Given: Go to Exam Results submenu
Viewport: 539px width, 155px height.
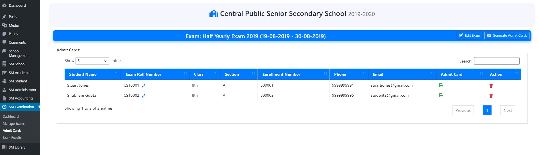Looking at the screenshot, I should [x=12, y=138].
